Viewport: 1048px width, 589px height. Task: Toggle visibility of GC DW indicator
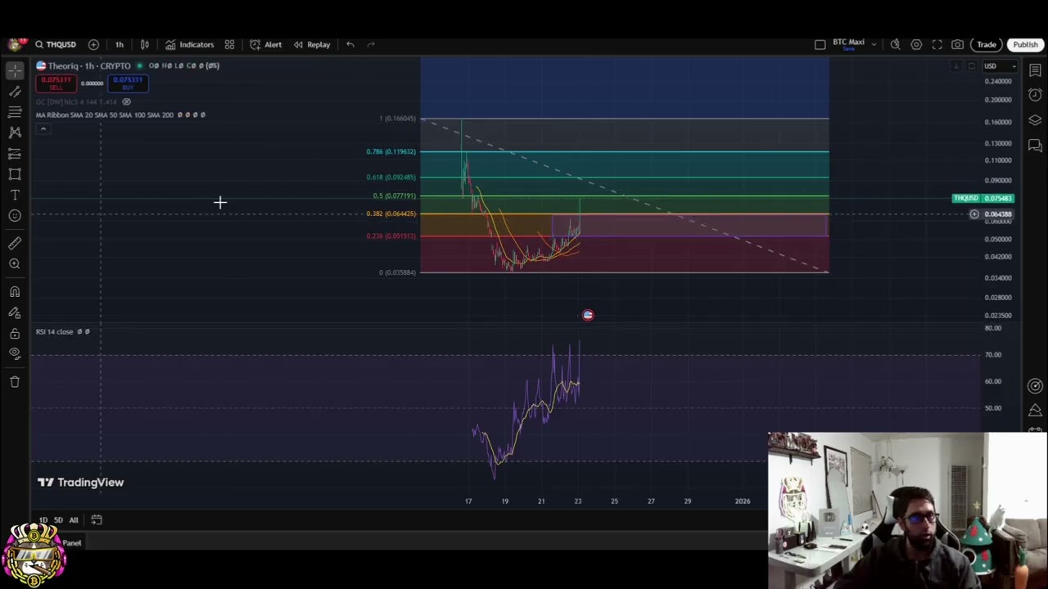[126, 101]
